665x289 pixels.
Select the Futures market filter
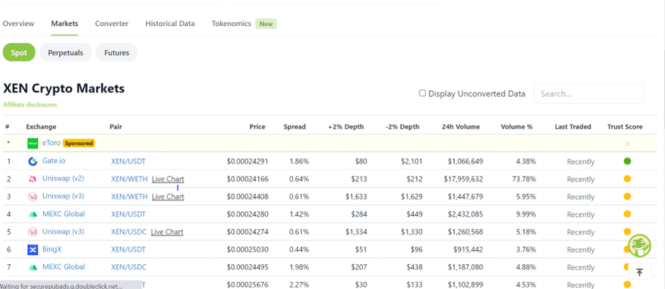point(117,52)
